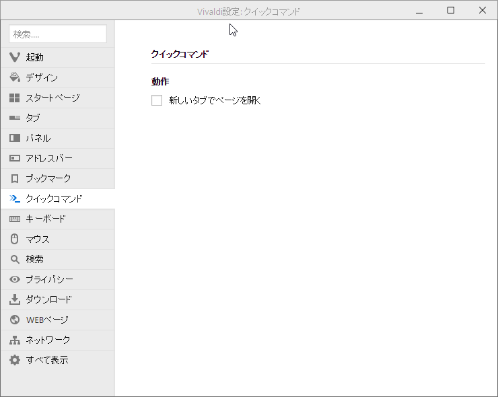Click the 新しいタブでページを開く label text

(x=215, y=100)
